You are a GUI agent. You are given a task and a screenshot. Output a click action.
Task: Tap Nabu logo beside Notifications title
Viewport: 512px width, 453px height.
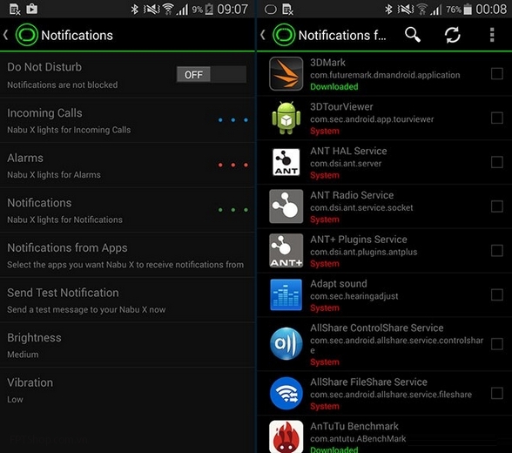point(27,35)
